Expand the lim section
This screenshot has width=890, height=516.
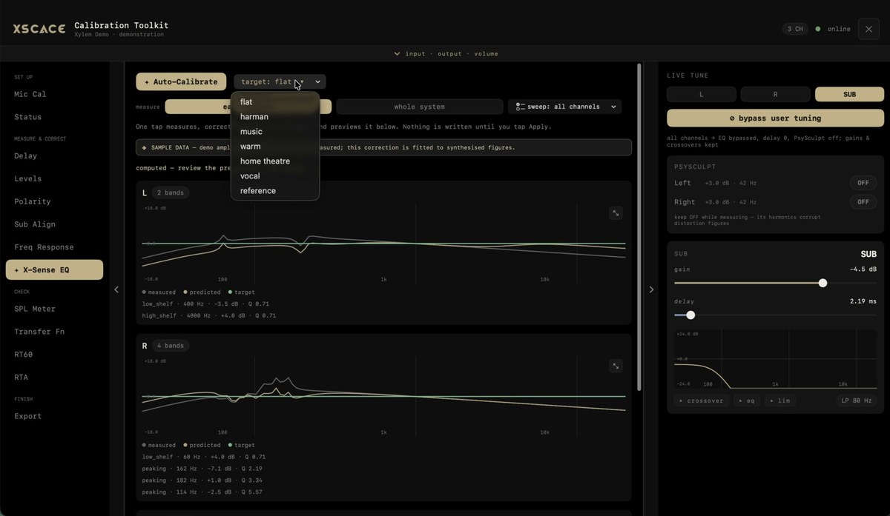(779, 401)
